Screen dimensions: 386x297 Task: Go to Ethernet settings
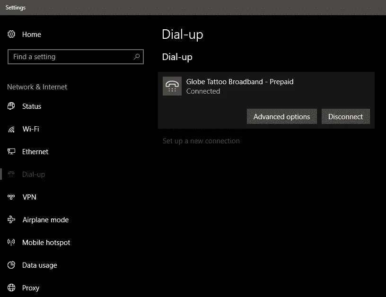[x=35, y=152]
